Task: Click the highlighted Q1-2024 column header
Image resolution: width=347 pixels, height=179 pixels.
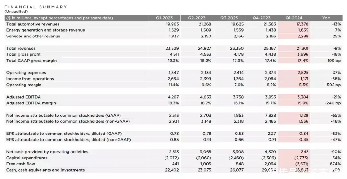Action: pos(294,18)
